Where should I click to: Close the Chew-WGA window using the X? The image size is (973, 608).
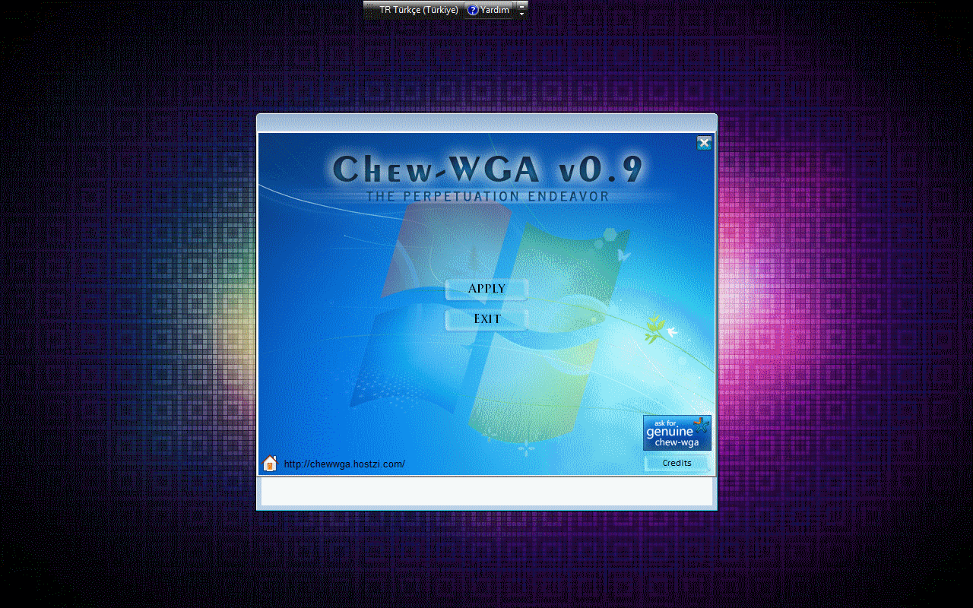pyautogui.click(x=704, y=143)
